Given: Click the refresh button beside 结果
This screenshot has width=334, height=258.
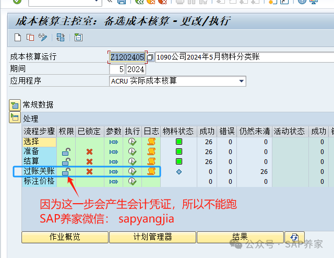Looking at the screenshot, I should [294, 237].
